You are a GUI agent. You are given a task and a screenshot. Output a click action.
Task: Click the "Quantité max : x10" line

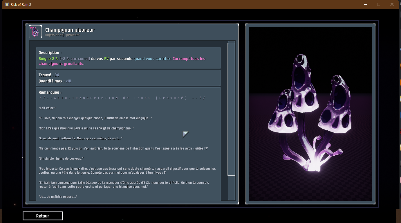[55, 81]
